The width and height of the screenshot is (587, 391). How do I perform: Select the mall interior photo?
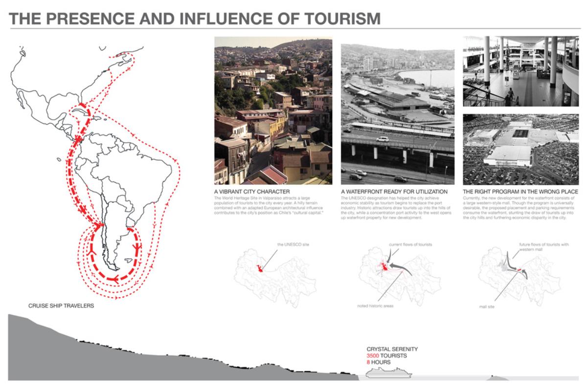tap(520, 71)
